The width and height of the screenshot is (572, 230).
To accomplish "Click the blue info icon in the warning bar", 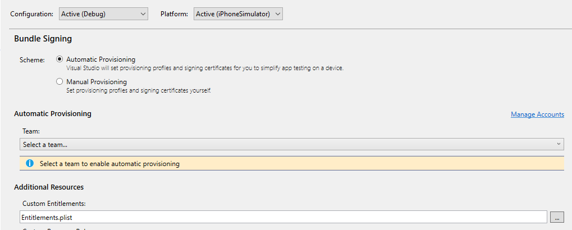I will coord(30,163).
